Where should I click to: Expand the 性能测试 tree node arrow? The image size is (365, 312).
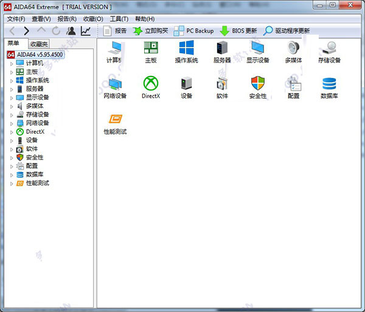(12, 184)
